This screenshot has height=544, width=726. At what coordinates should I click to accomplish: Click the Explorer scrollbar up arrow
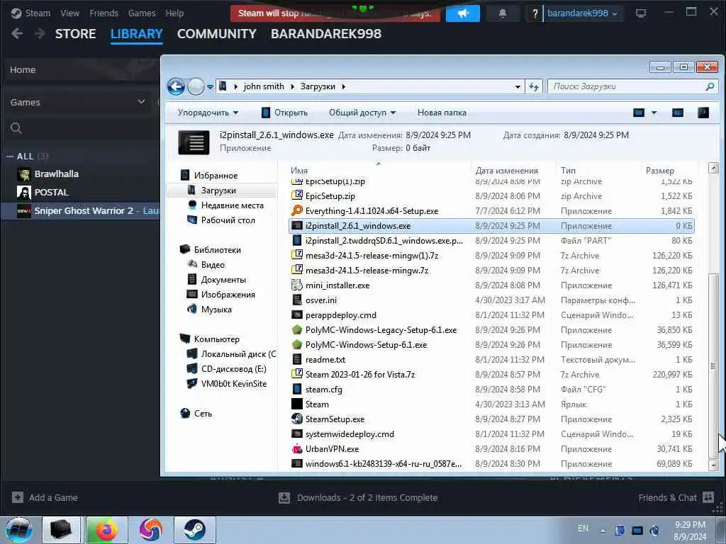coord(713,167)
